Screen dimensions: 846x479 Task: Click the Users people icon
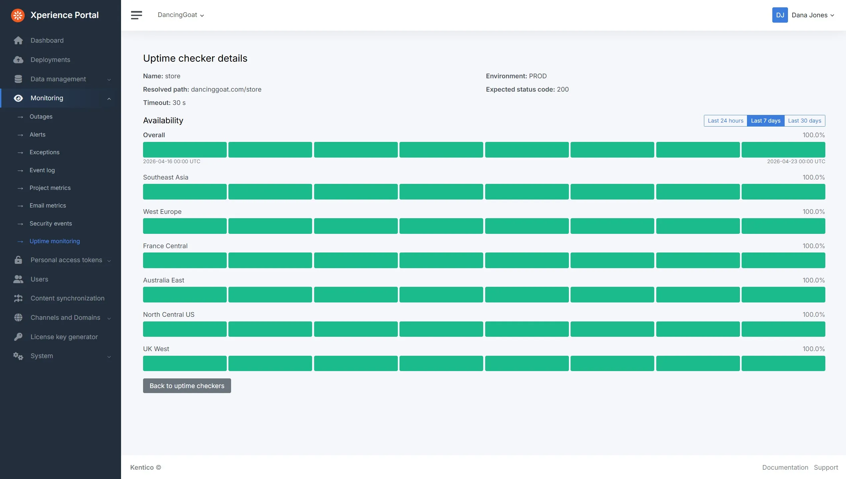click(x=18, y=279)
